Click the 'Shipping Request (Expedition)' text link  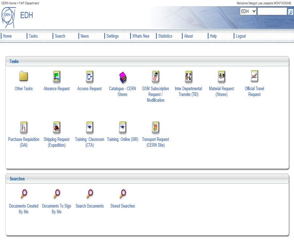(57, 142)
